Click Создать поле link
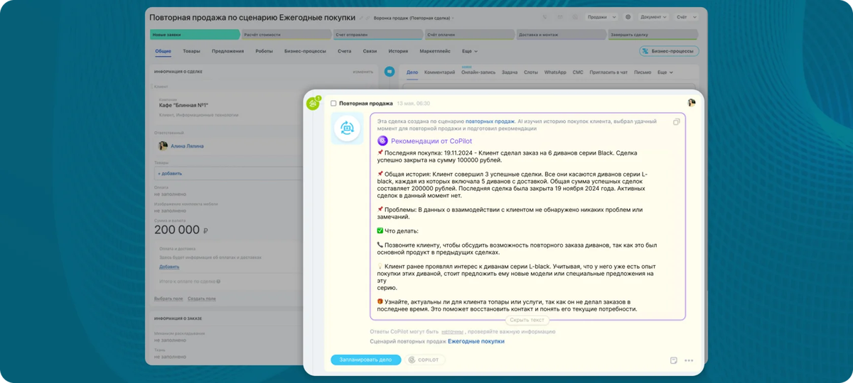 pyautogui.click(x=202, y=299)
